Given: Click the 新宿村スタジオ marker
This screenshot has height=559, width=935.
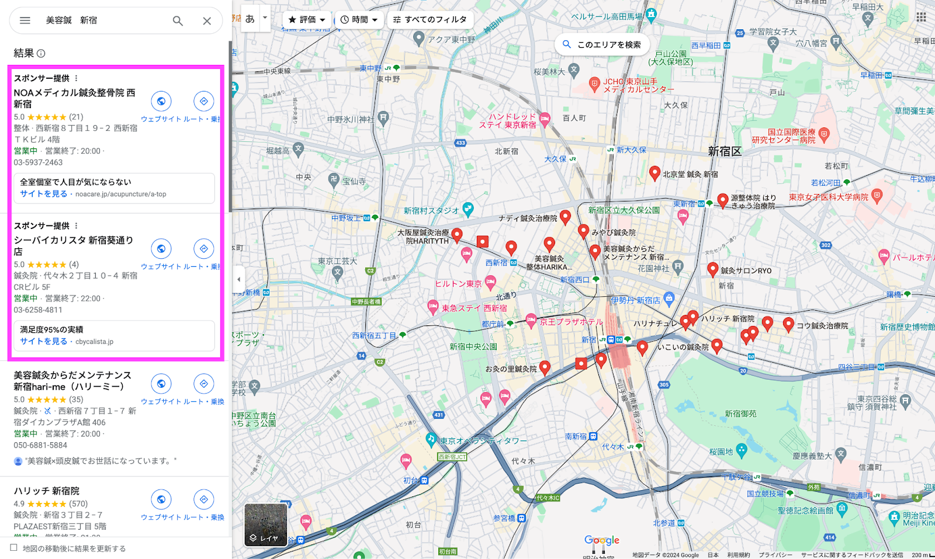Looking at the screenshot, I should click(x=468, y=209).
